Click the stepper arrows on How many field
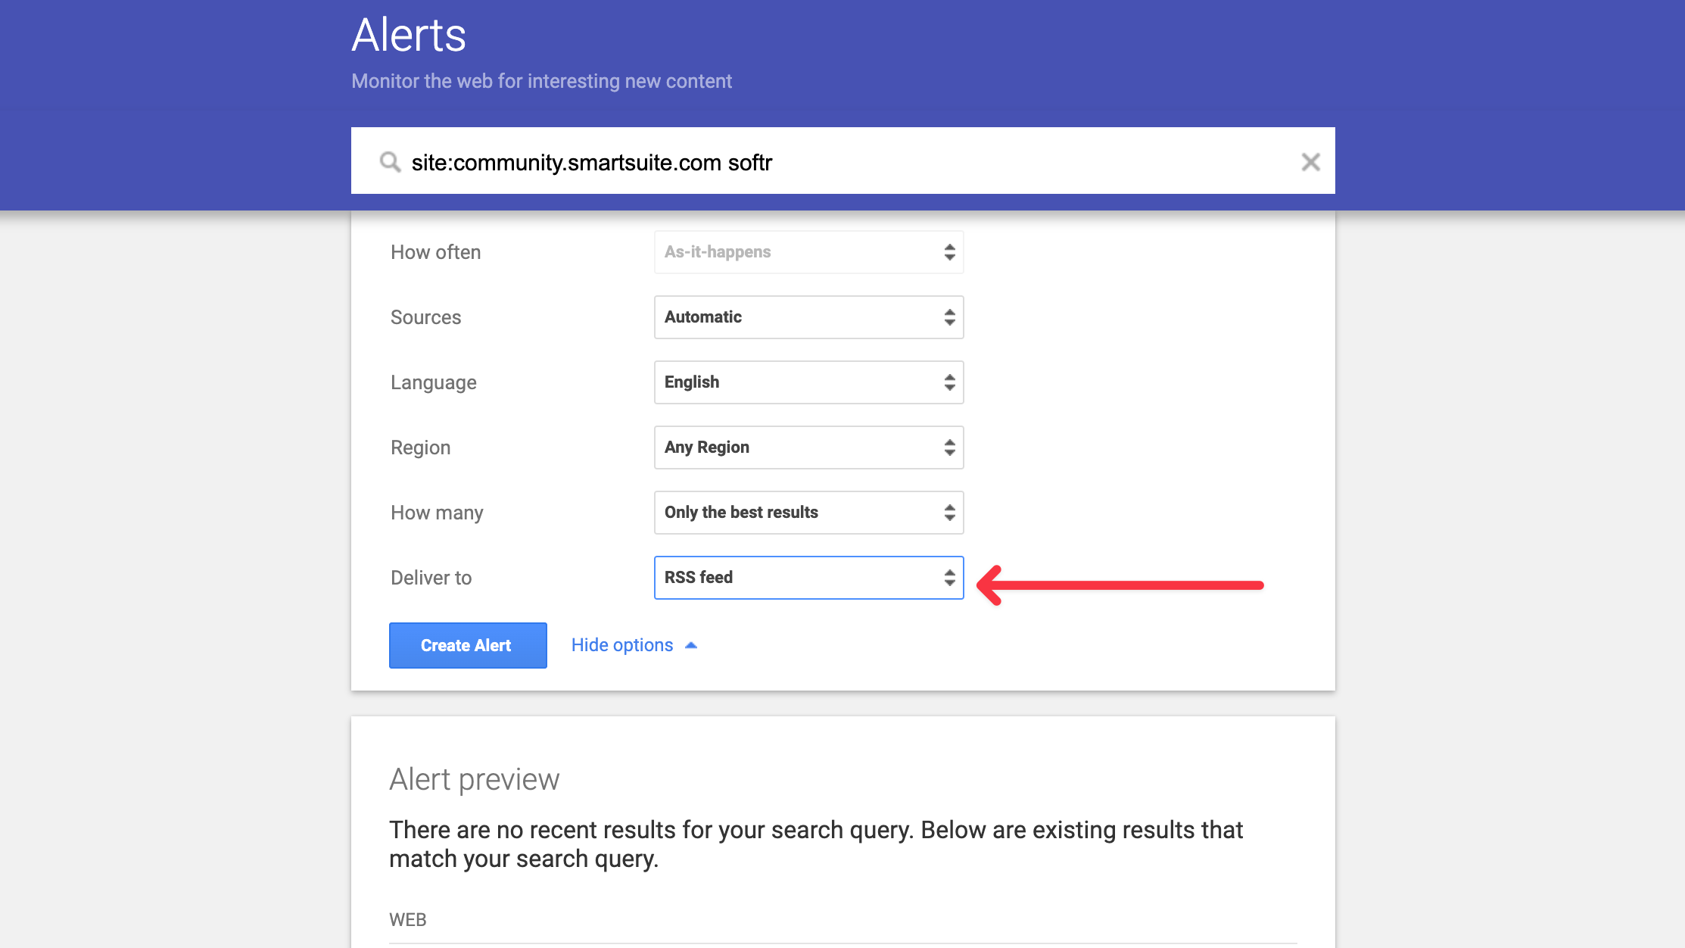 [949, 513]
